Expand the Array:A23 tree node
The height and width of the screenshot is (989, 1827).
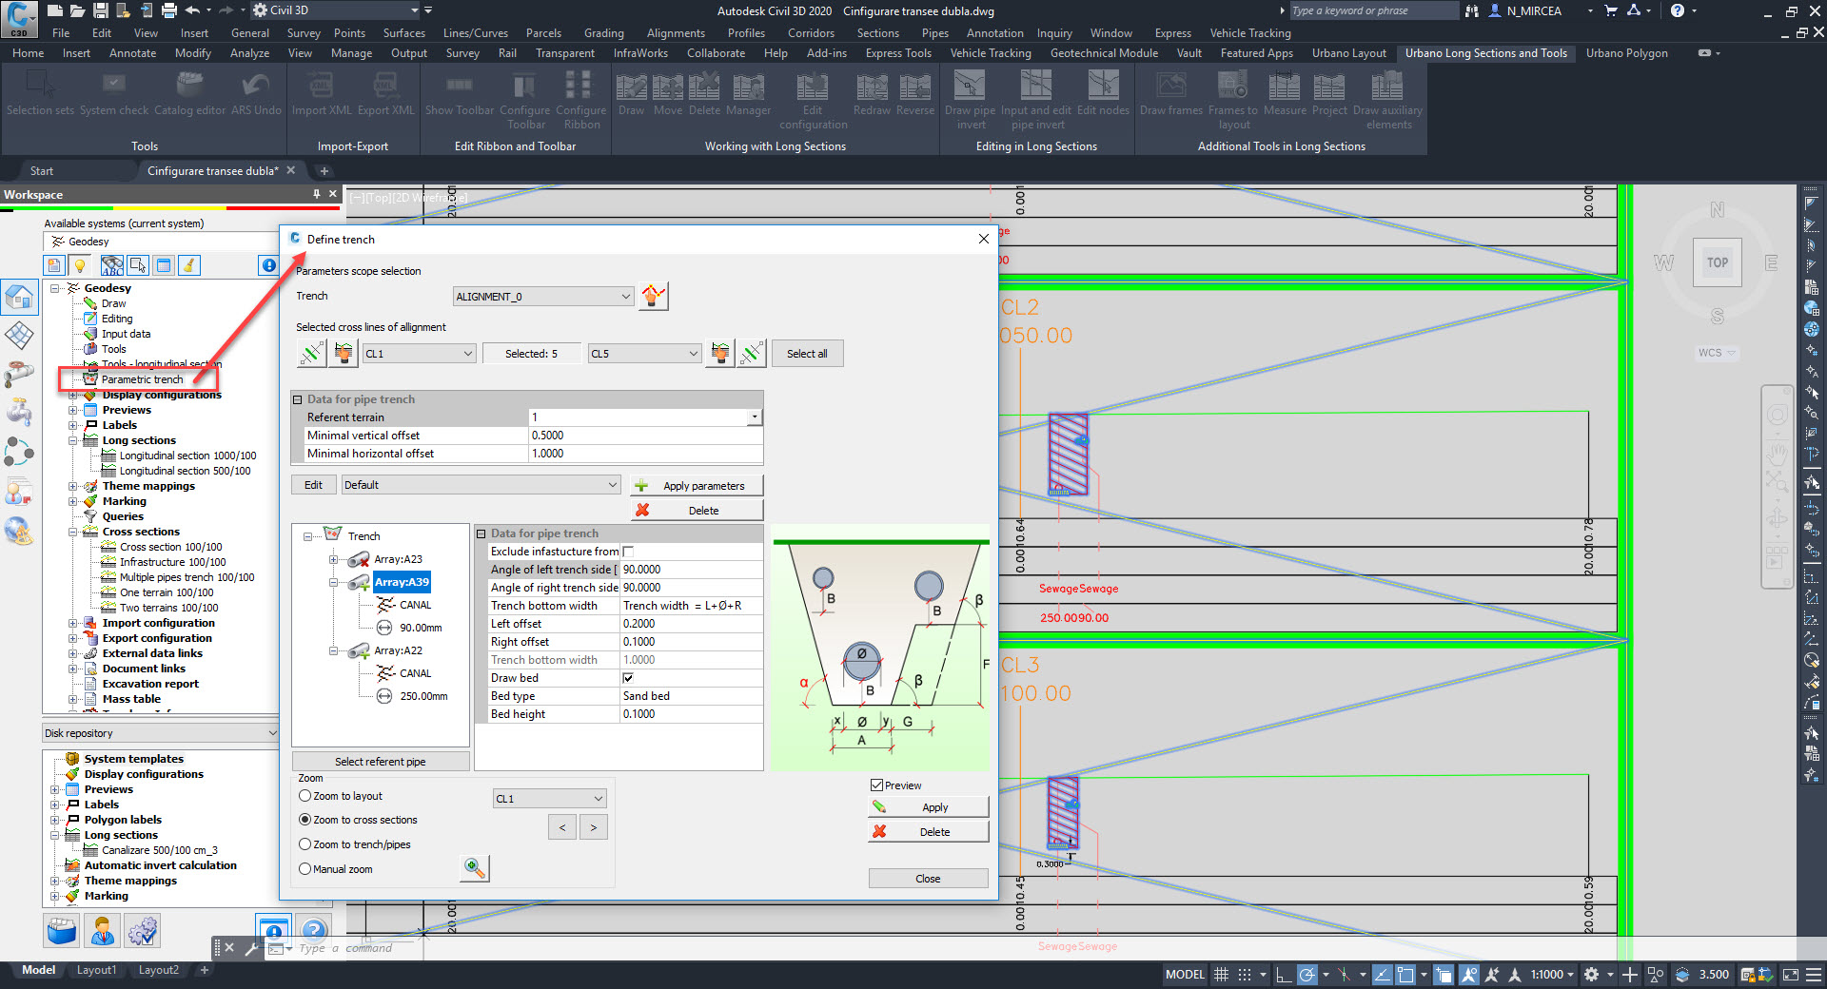(334, 559)
